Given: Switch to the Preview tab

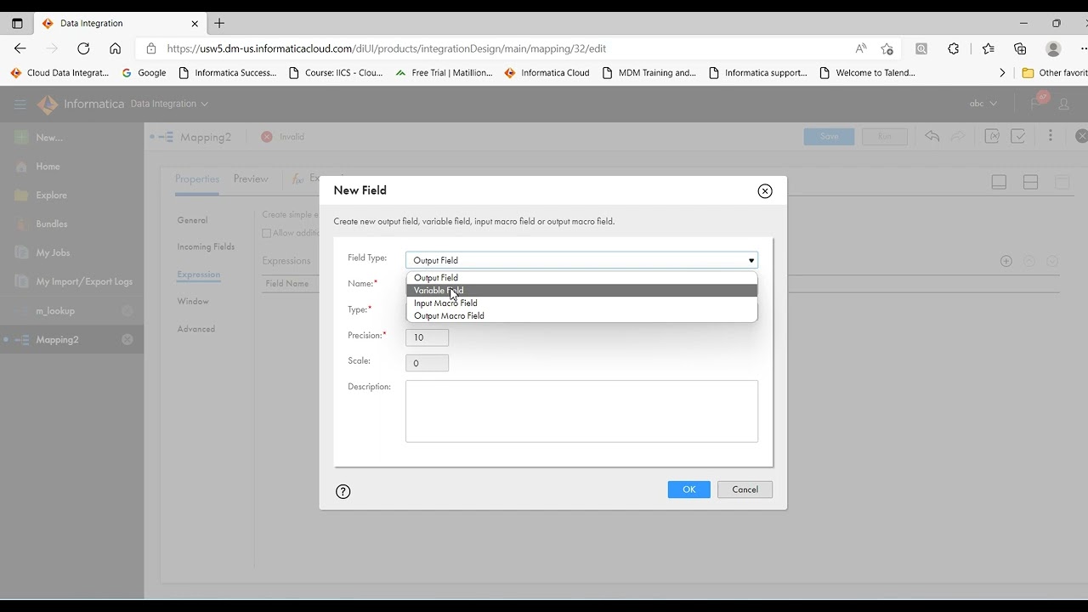Looking at the screenshot, I should click(x=251, y=179).
